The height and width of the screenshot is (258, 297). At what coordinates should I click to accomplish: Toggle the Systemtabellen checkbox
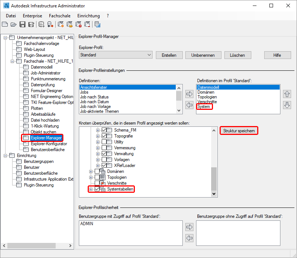tap(97, 189)
